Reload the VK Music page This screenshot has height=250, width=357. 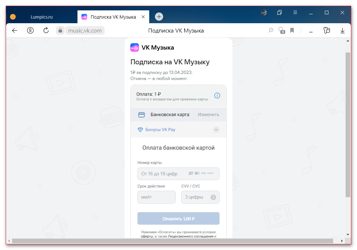(46, 30)
